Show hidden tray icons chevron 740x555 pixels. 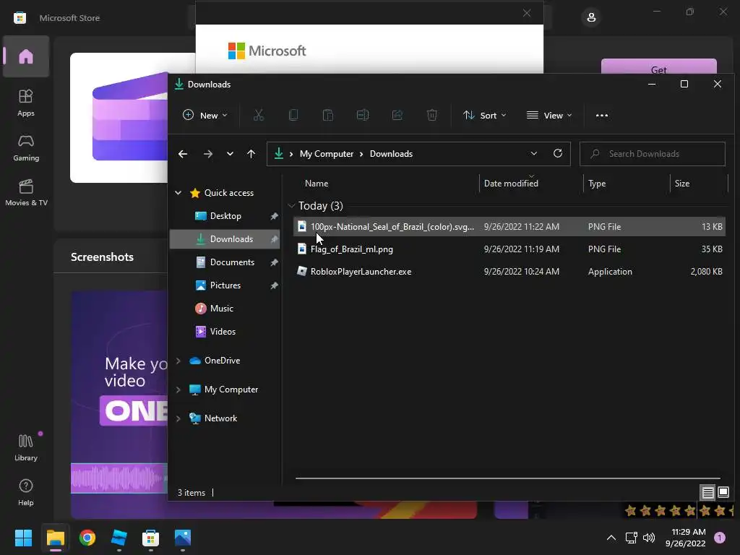[x=611, y=538]
